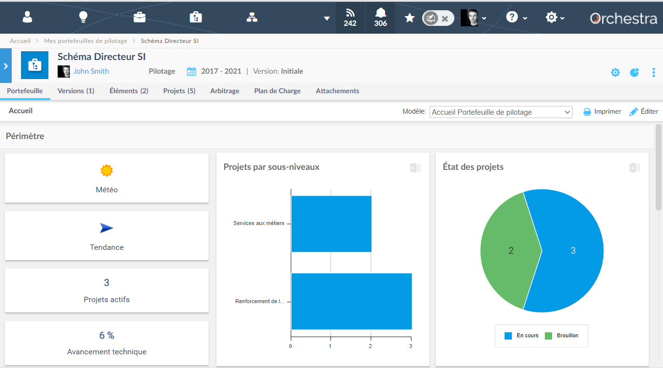Open the Plan de Charge tab
Viewport: 663px width, 368px height.
coord(277,91)
